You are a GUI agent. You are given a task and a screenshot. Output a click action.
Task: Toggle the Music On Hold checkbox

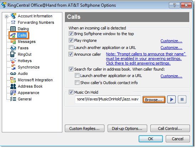[71, 92]
